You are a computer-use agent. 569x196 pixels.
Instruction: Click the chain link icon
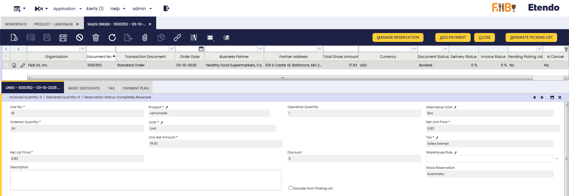pyautogui.click(x=177, y=37)
